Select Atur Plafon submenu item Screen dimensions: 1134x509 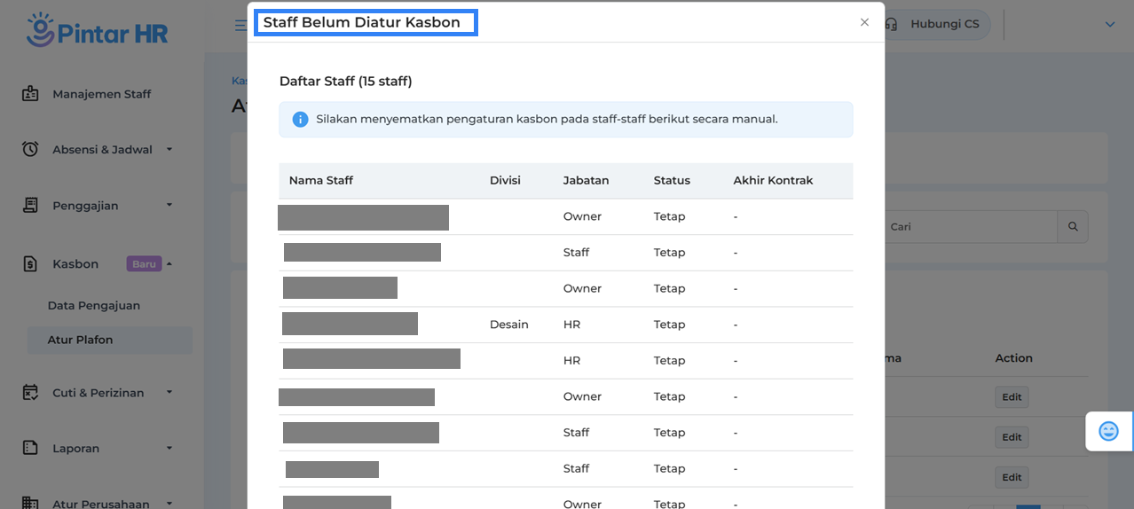[80, 340]
